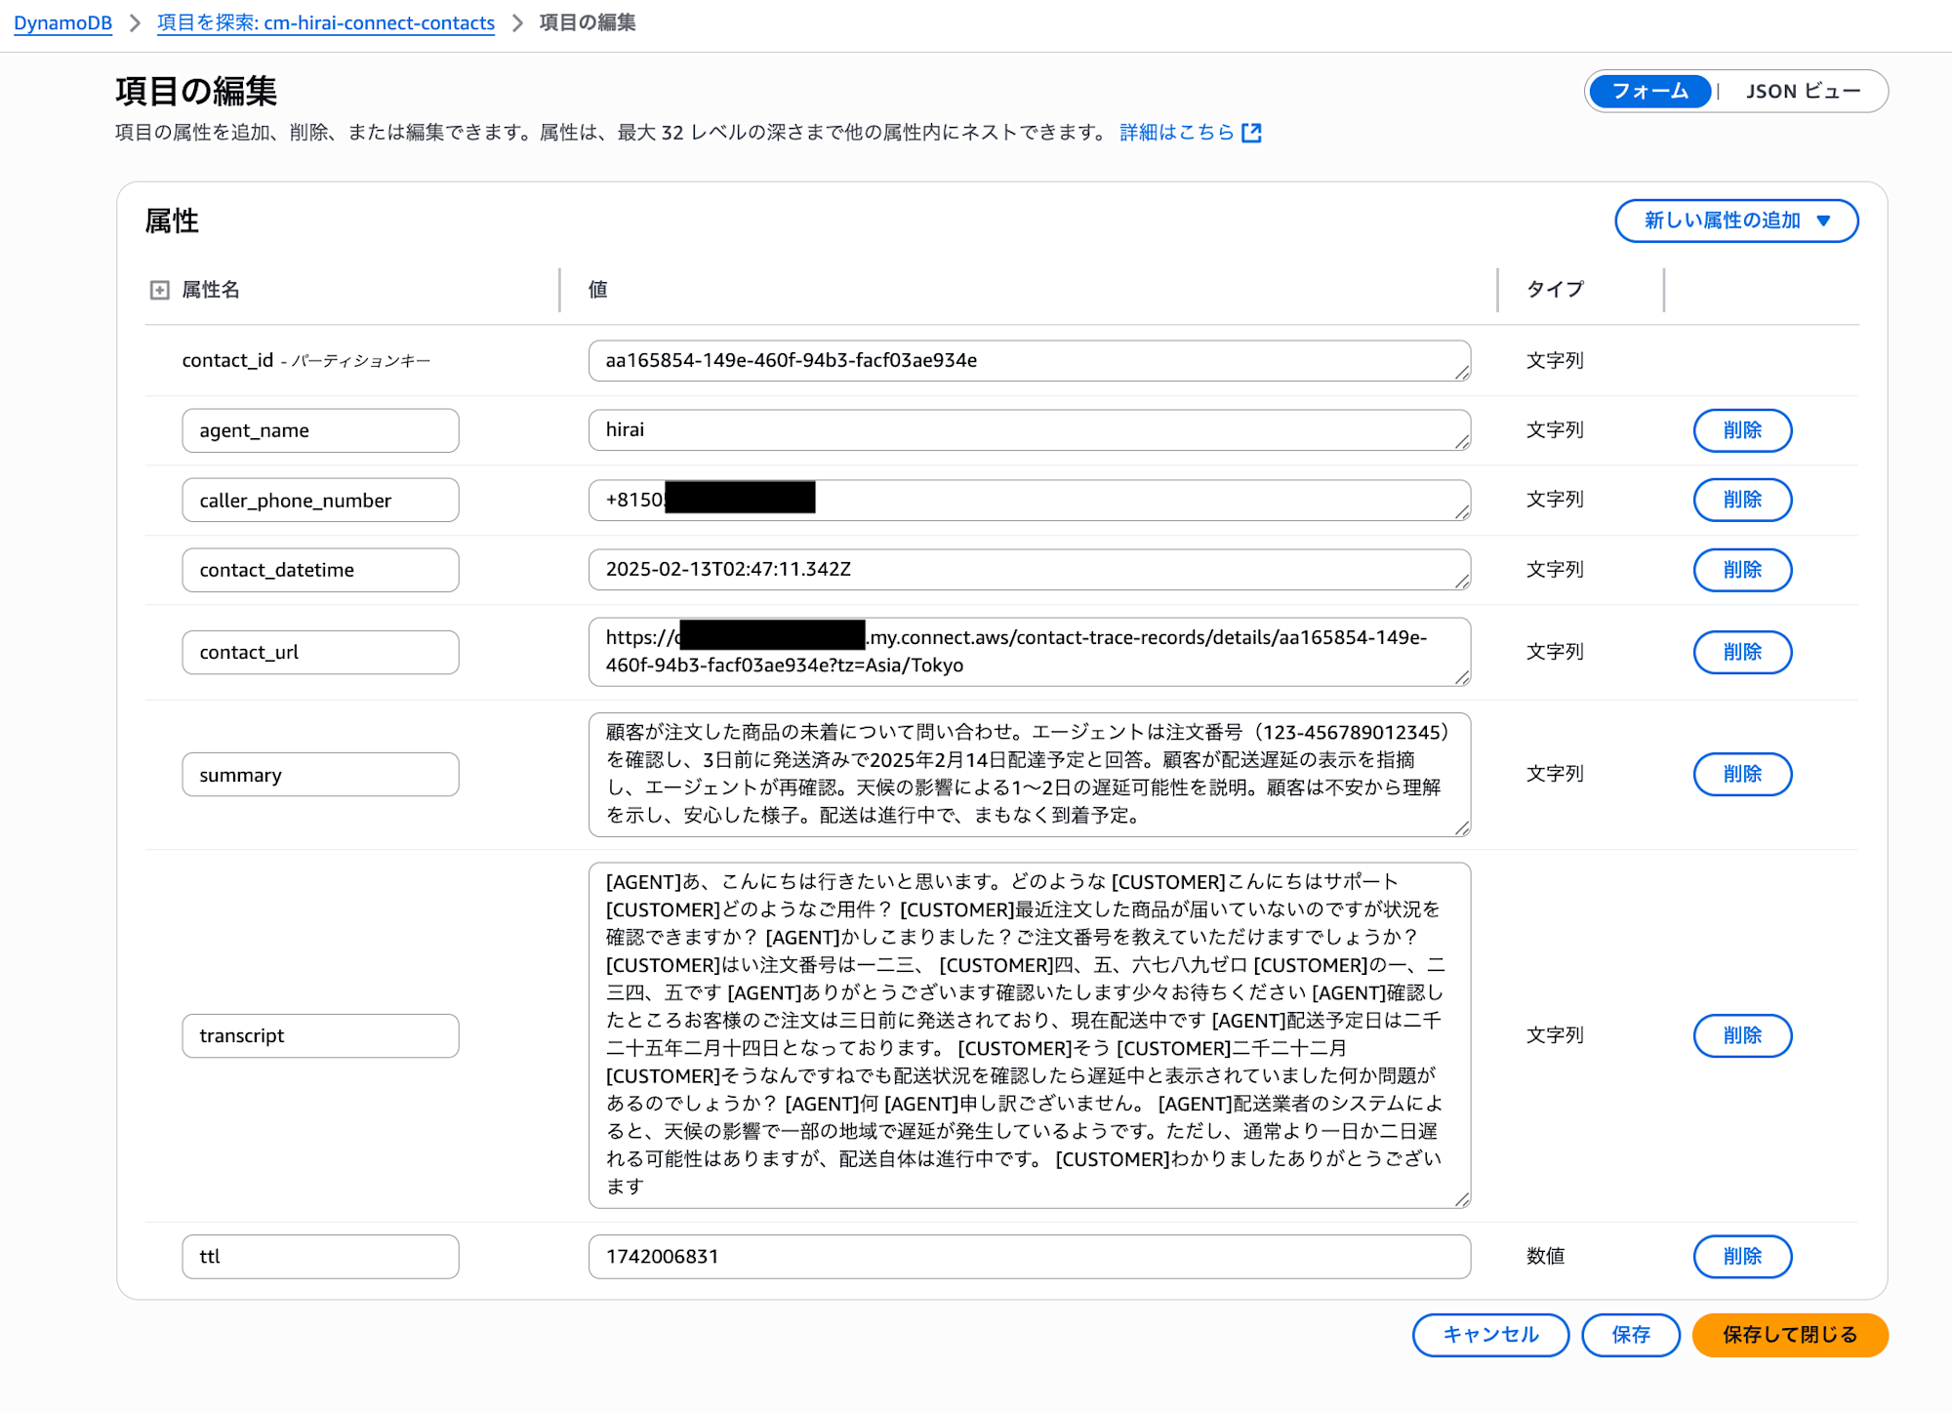Image resolution: width=1952 pixels, height=1412 pixels.
Task: Focus the value field containing hirai
Action: pos(1030,430)
